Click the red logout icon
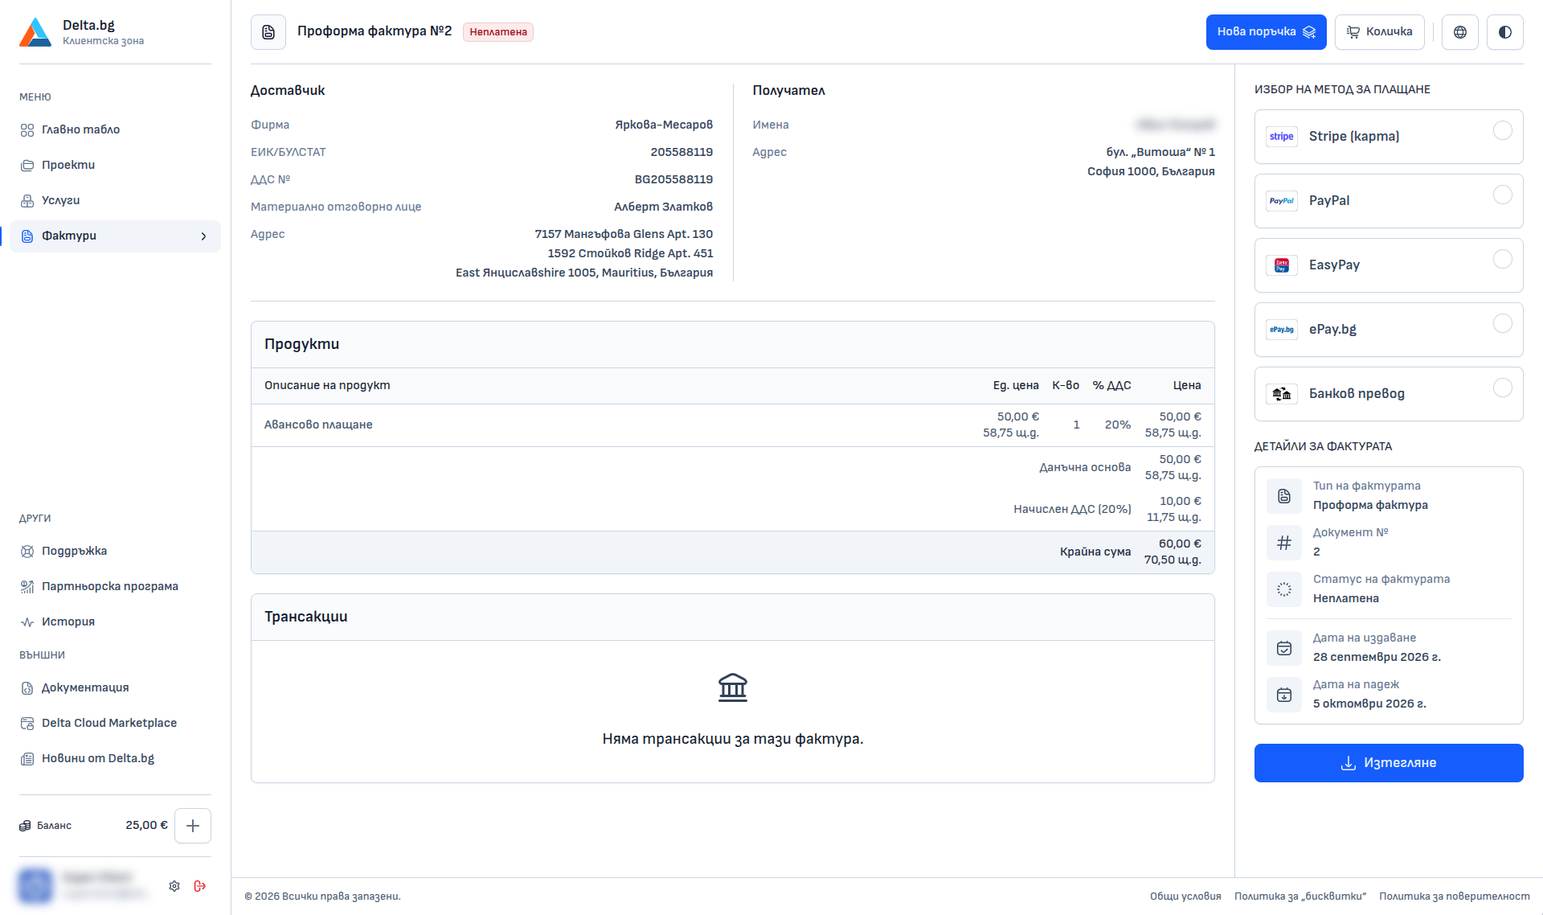Viewport: 1543px width, 915px height. tap(200, 886)
